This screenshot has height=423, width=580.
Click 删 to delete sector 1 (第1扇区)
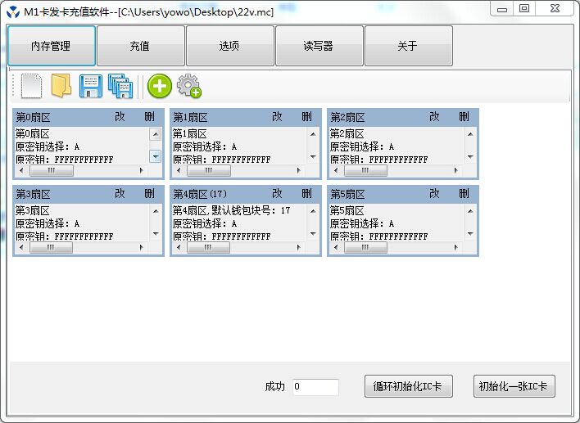[306, 117]
